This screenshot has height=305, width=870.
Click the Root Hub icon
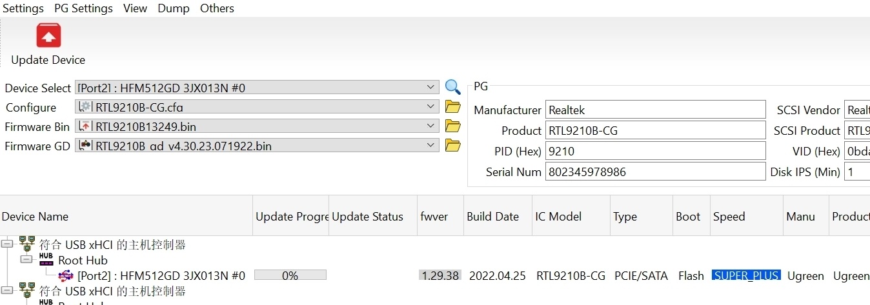pos(46,260)
